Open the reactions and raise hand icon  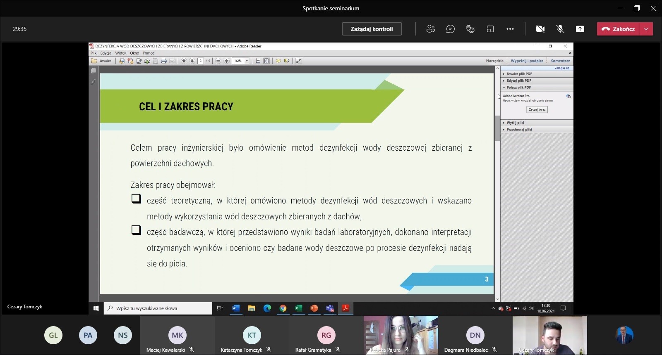click(x=470, y=29)
